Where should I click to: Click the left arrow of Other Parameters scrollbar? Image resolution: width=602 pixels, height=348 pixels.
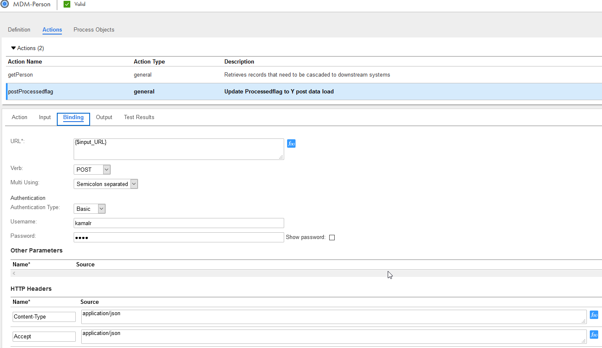click(14, 274)
